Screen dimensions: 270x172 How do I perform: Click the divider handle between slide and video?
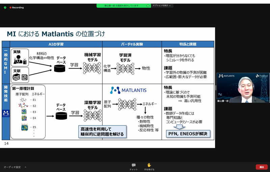point(216,88)
